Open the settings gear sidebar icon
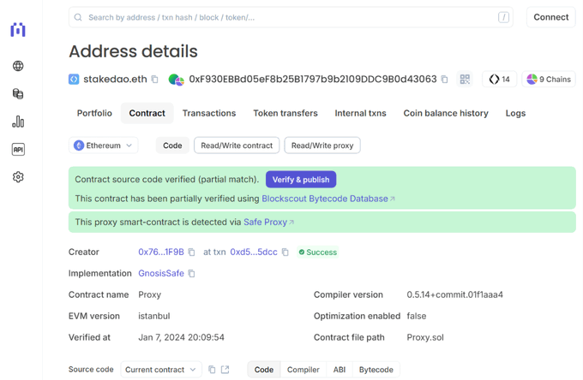Viewport: 583px width, 380px height. pos(18,177)
